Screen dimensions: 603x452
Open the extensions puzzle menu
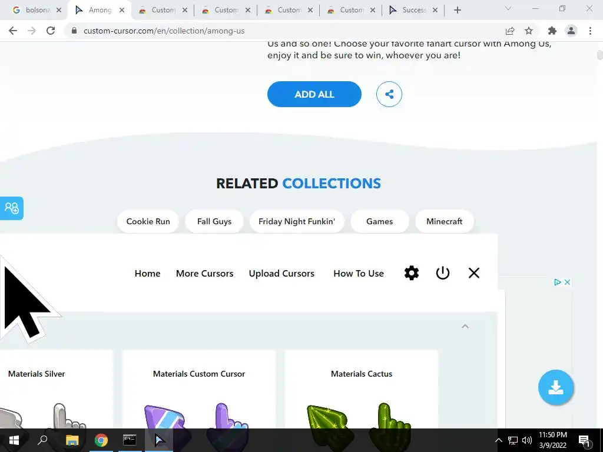(552, 31)
